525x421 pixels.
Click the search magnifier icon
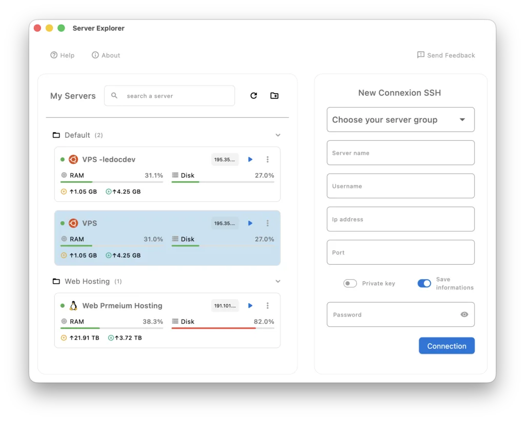pos(114,95)
